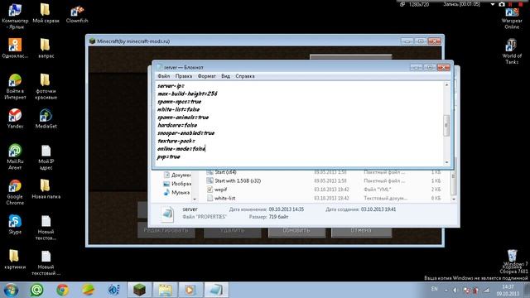This screenshot has width=530, height=298.
Task: Show hidden tray icons arrow
Action: (x=446, y=290)
